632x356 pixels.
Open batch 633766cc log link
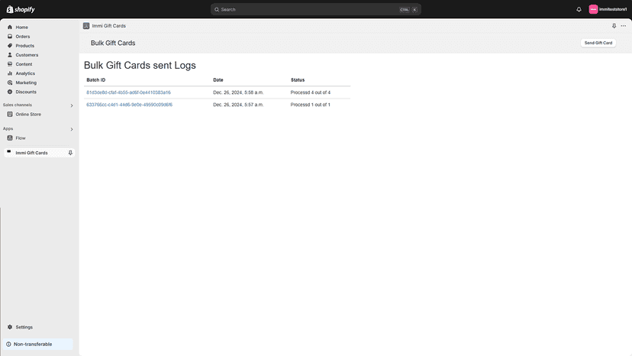[130, 105]
